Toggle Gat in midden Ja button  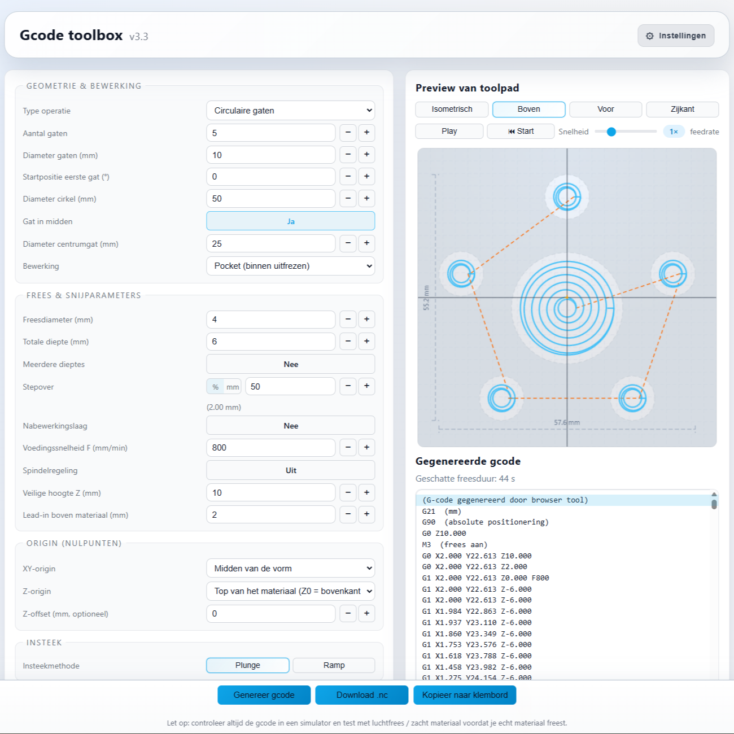291,221
